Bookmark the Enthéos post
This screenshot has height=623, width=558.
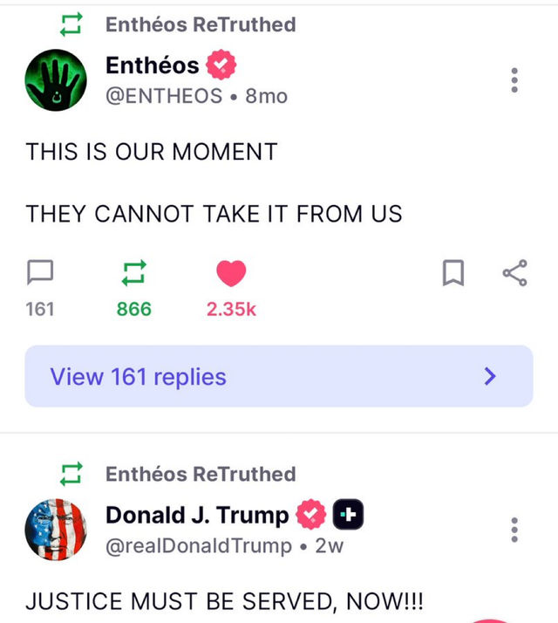pos(453,273)
